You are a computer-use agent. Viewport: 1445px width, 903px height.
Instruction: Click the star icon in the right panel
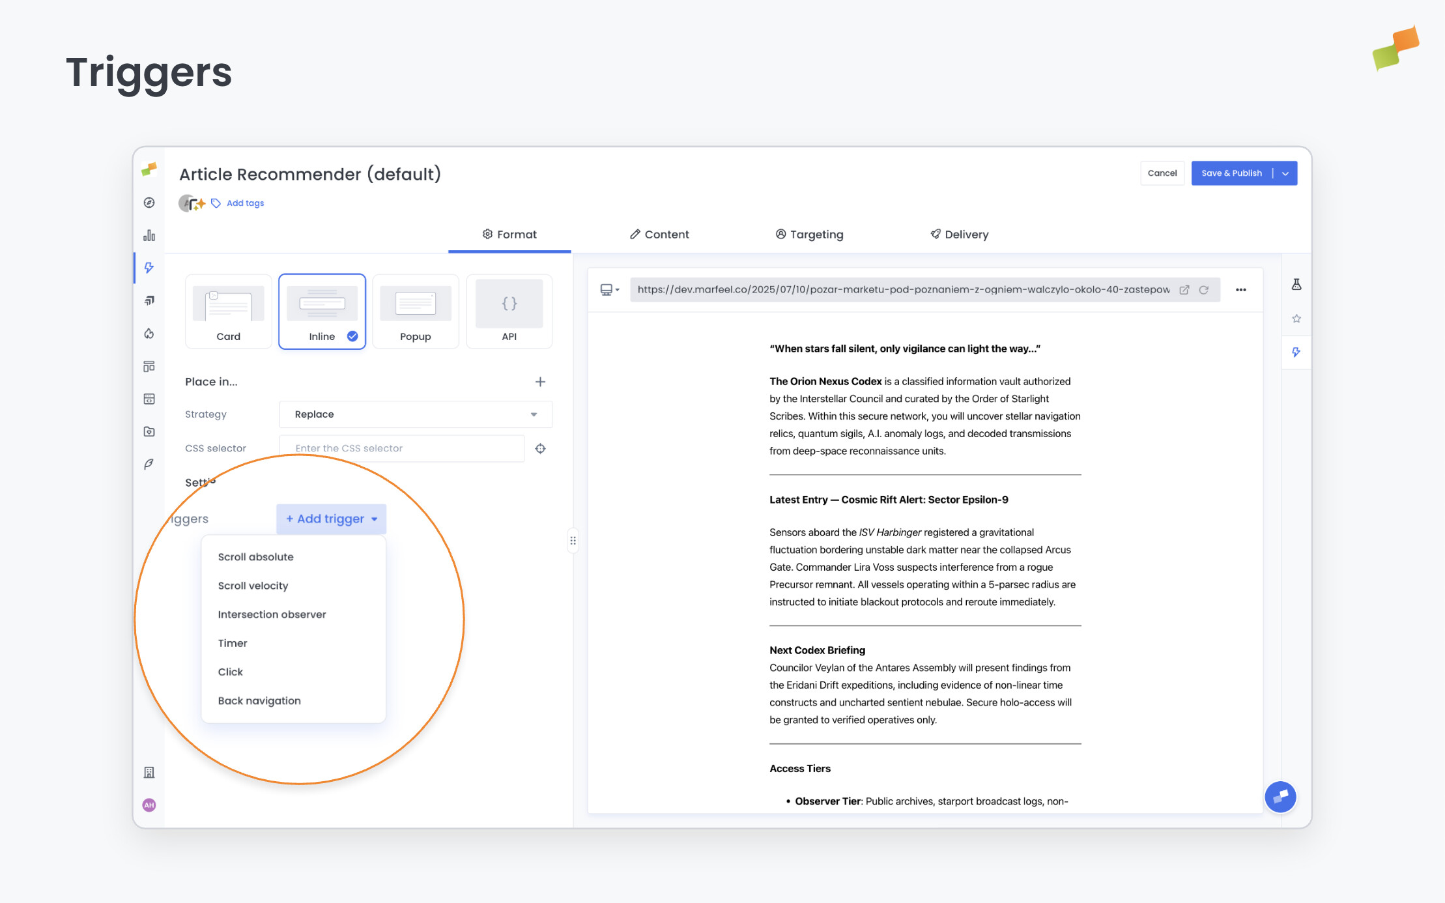(x=1296, y=318)
